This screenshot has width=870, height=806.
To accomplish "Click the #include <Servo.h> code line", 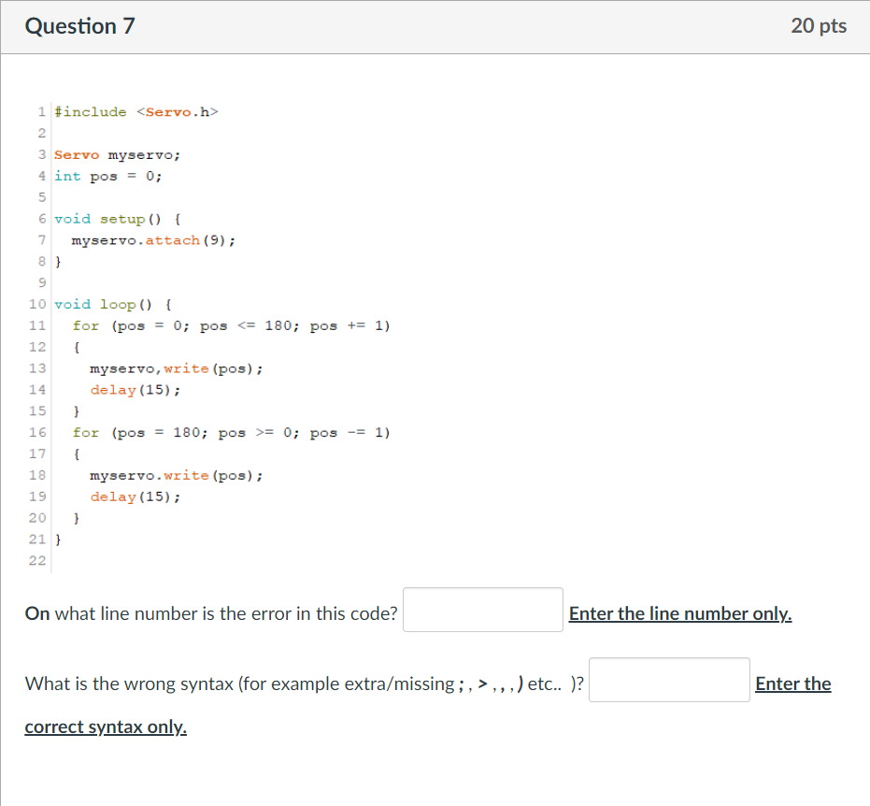I will click(x=135, y=112).
